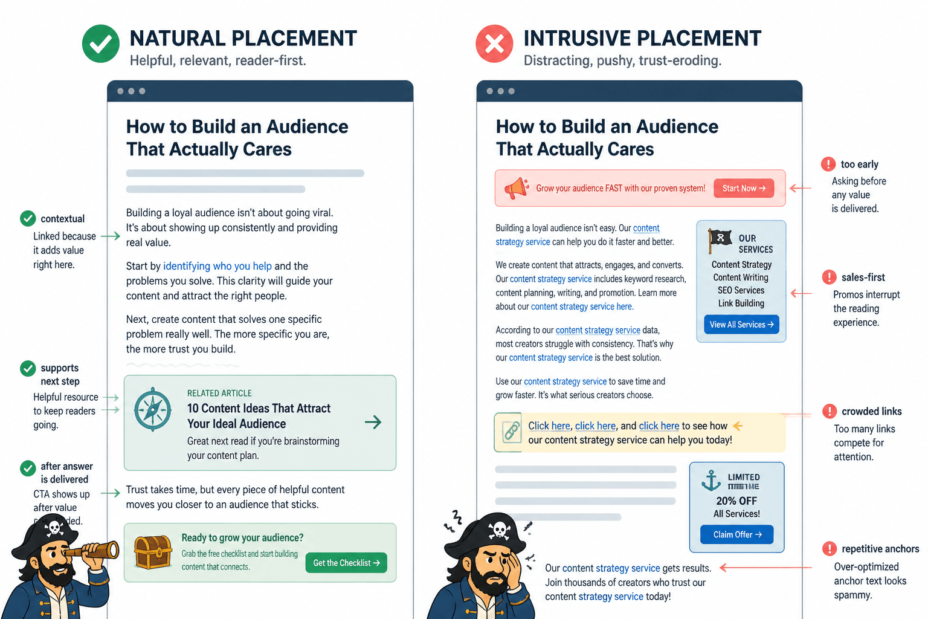Click 'content strategy service' link before 'today!'
Image resolution: width=928 pixels, height=619 pixels.
click(594, 597)
